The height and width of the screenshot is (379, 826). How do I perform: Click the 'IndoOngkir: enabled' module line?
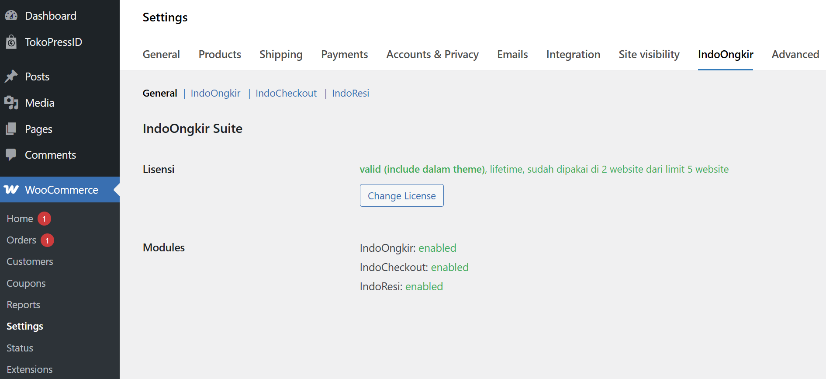[x=408, y=248]
